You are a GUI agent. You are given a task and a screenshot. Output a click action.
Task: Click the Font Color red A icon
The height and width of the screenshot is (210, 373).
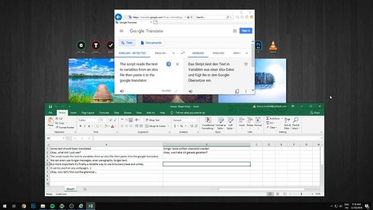112,126
